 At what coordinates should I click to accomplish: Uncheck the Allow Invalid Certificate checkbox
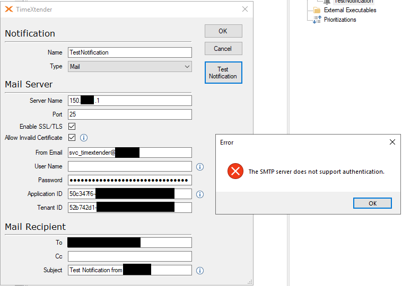pyautogui.click(x=72, y=138)
